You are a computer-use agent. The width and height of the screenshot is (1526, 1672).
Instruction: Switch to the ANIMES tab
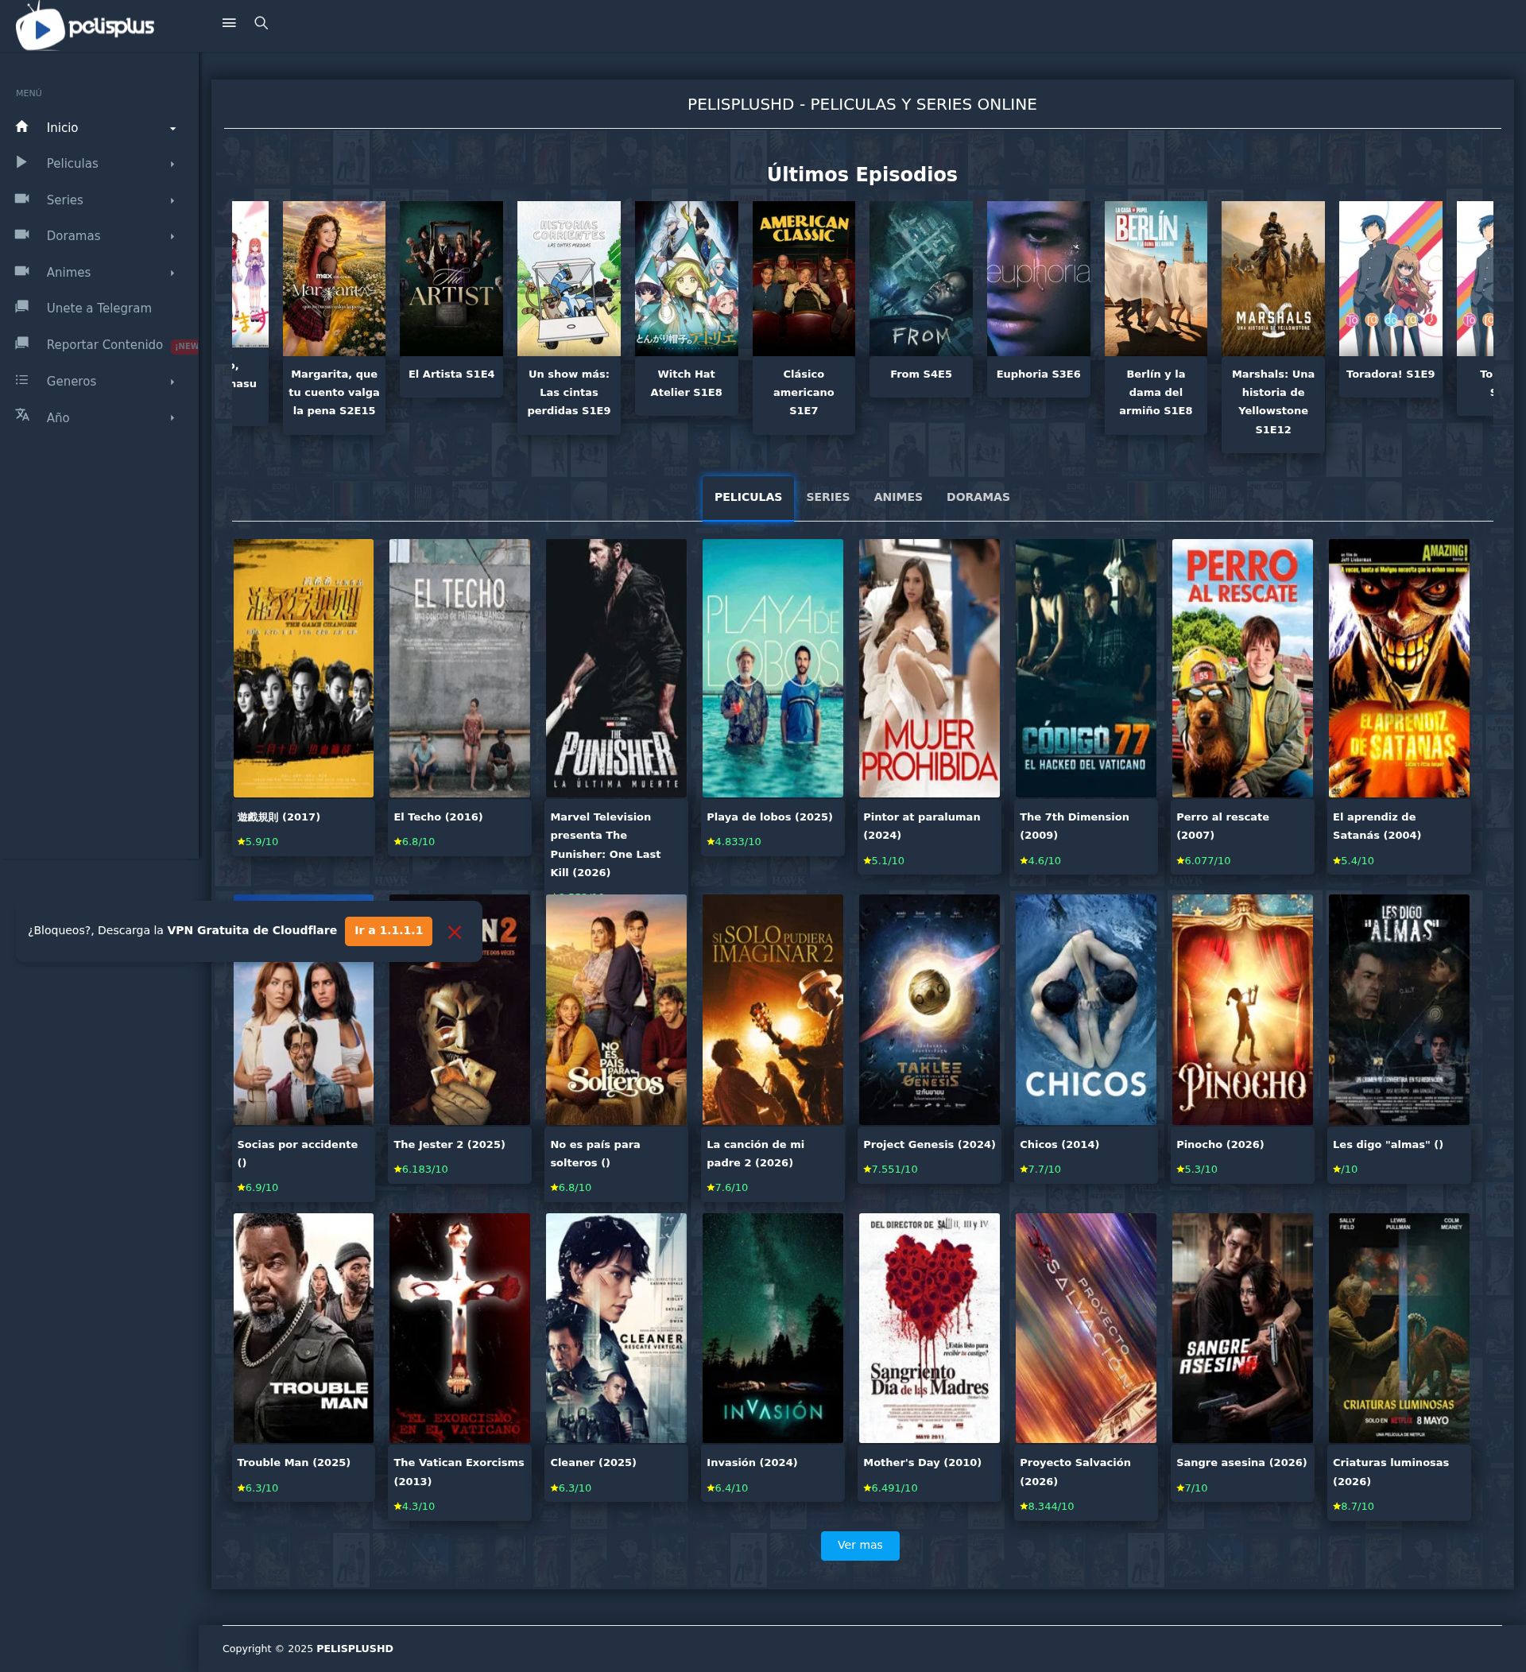click(x=897, y=498)
